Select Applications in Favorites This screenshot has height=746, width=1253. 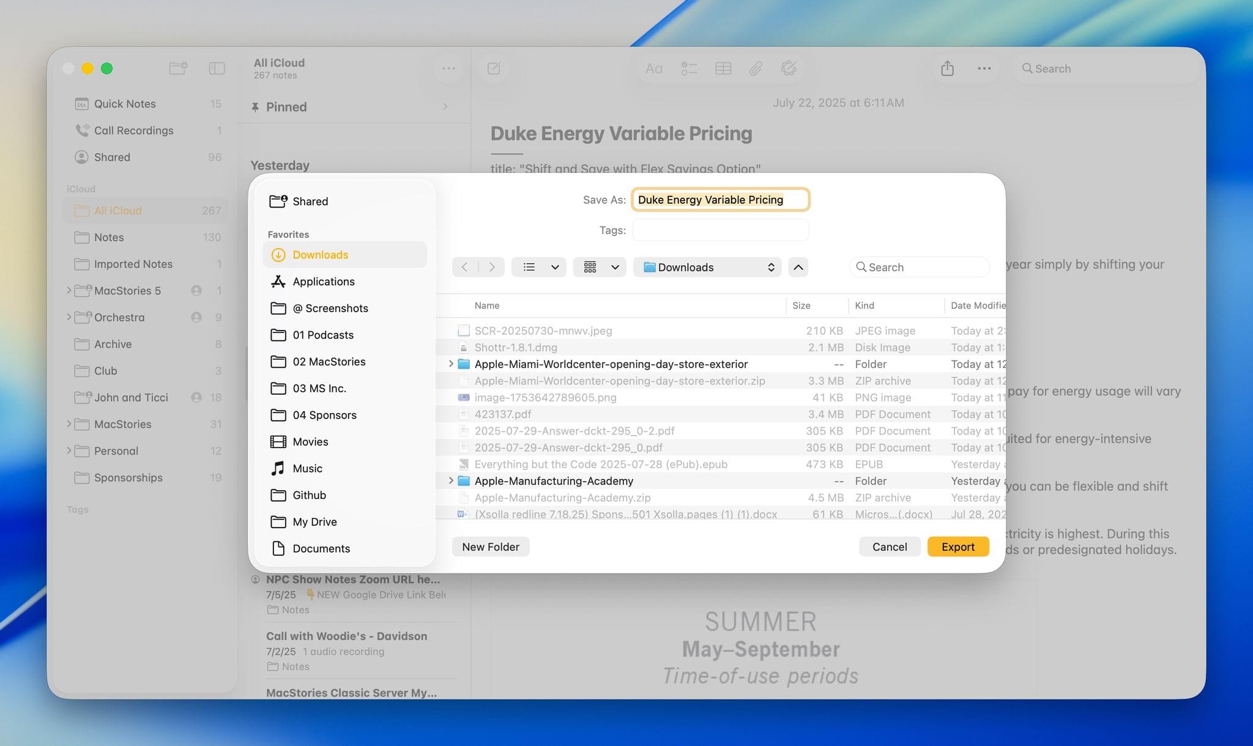[x=344, y=282]
